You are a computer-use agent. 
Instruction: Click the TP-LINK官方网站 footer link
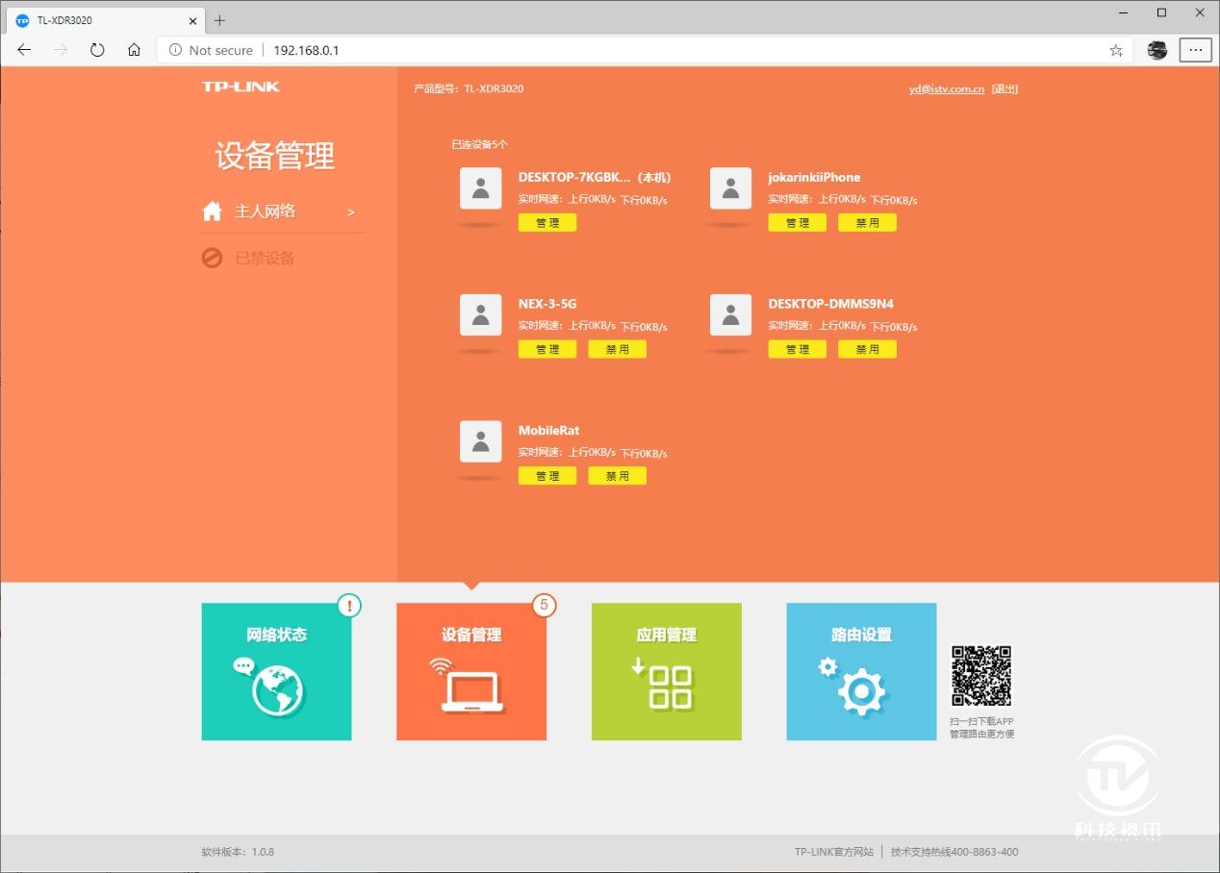tap(833, 852)
